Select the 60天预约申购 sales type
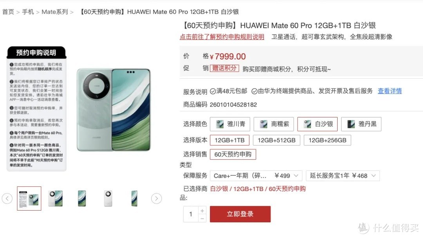The width and height of the screenshot is (423, 238). [233, 155]
